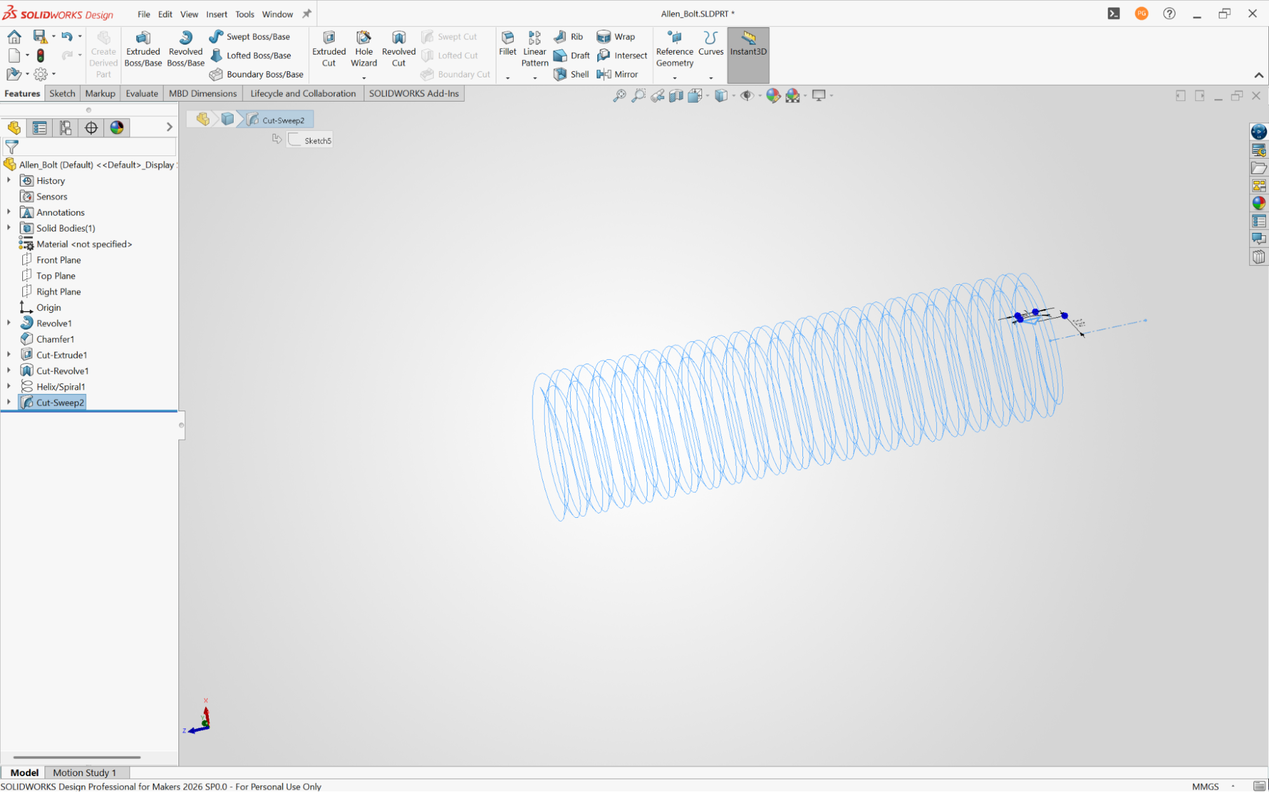Image resolution: width=1269 pixels, height=792 pixels.
Task: Click the Wrap feature button
Action: click(x=616, y=37)
